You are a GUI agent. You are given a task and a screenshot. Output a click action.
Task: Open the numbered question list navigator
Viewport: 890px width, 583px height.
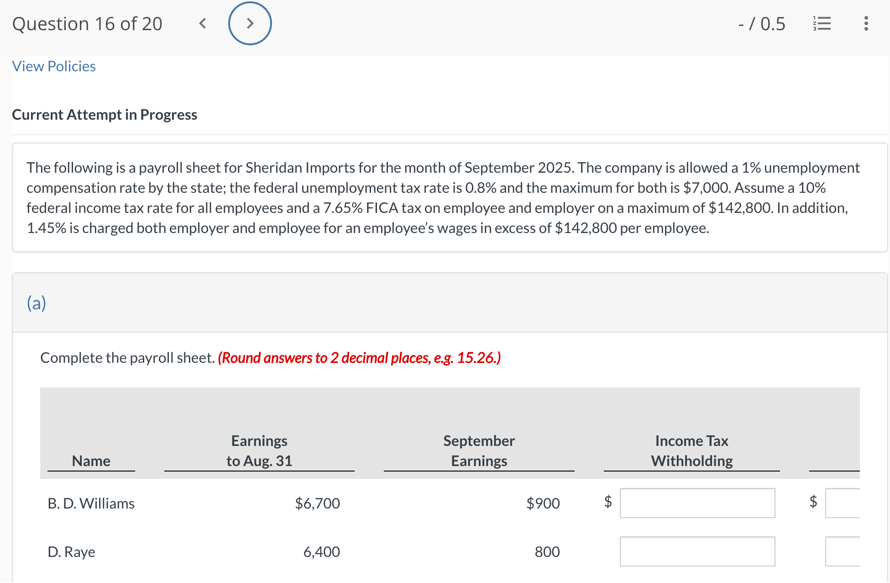(822, 23)
